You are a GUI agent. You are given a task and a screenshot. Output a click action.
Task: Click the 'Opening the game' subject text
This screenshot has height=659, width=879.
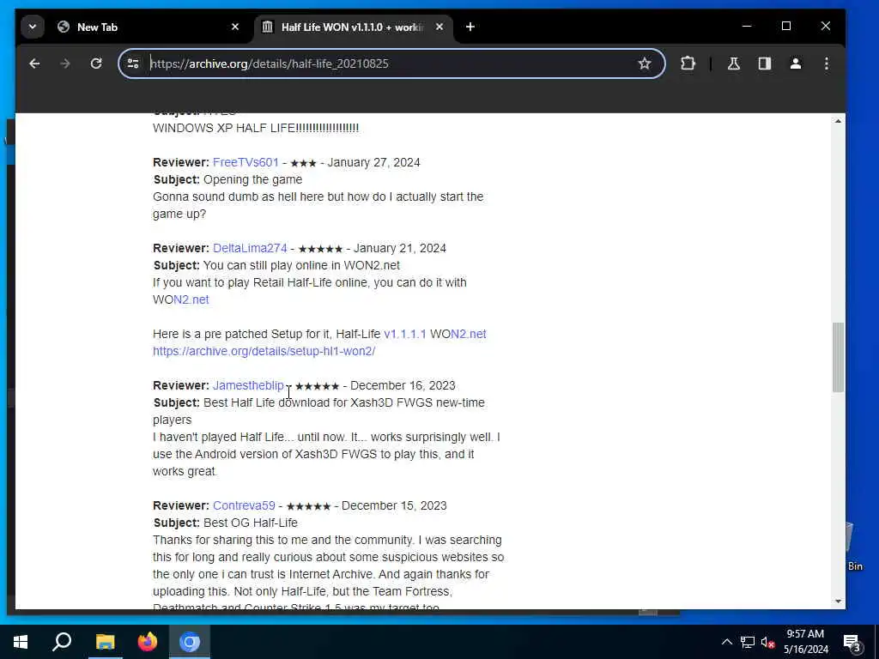(252, 180)
